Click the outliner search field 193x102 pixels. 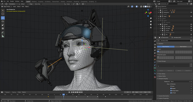(172, 4)
